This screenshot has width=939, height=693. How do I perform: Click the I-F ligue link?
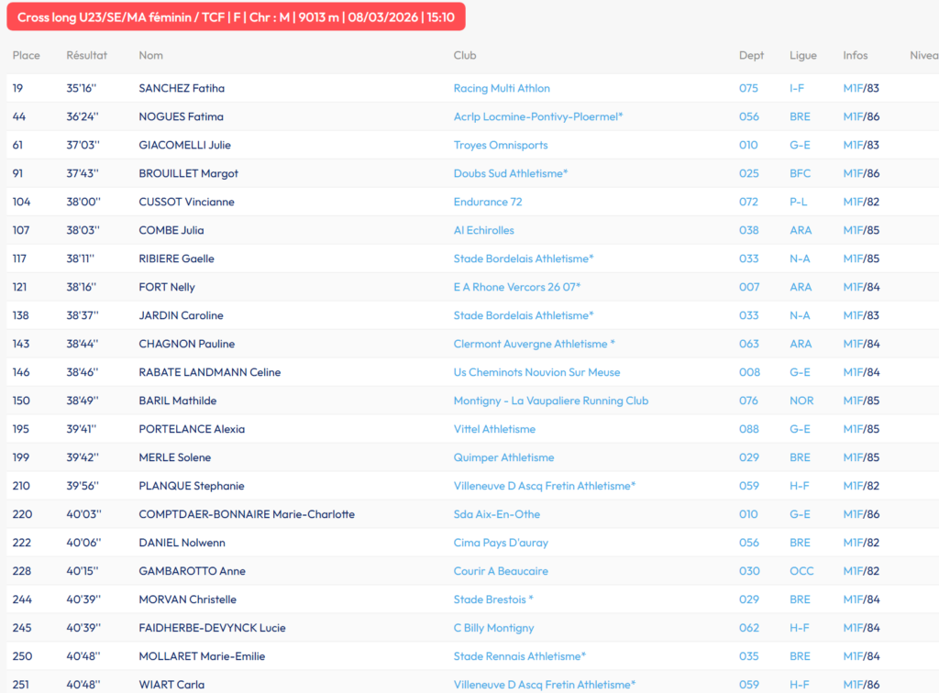[x=797, y=89]
